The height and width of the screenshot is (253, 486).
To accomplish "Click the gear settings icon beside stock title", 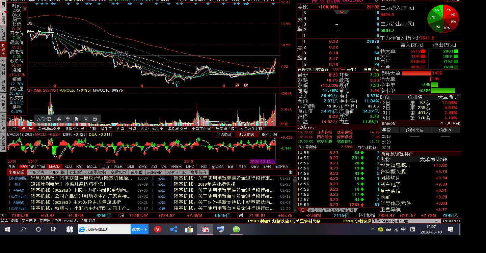I will [376, 1].
